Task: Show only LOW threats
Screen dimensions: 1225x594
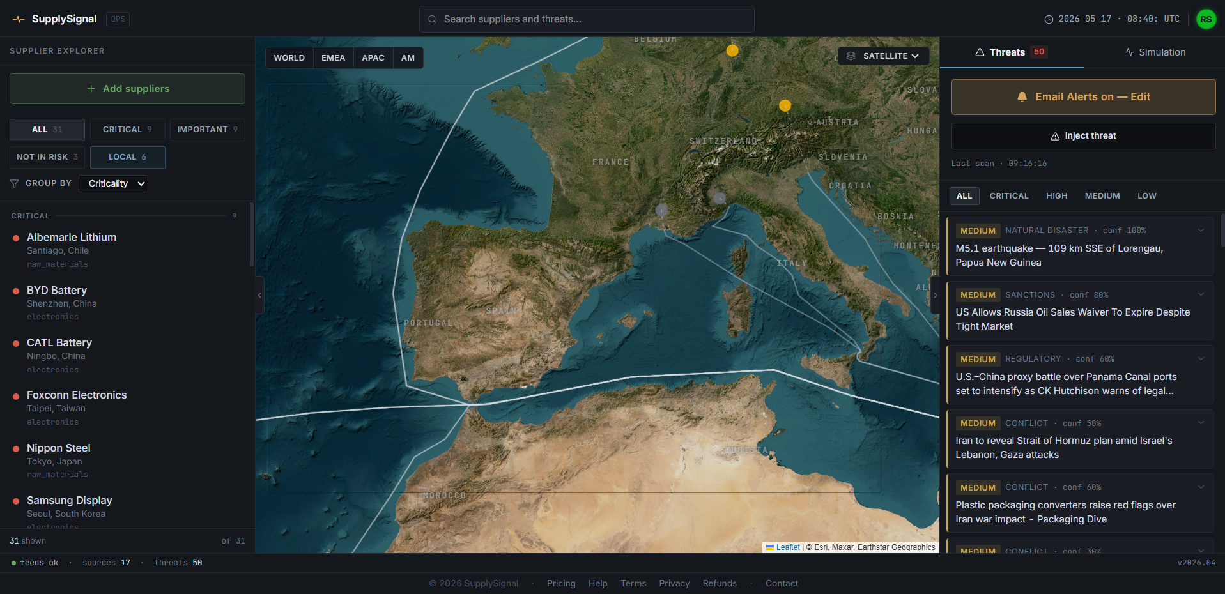Action: pos(1146,196)
